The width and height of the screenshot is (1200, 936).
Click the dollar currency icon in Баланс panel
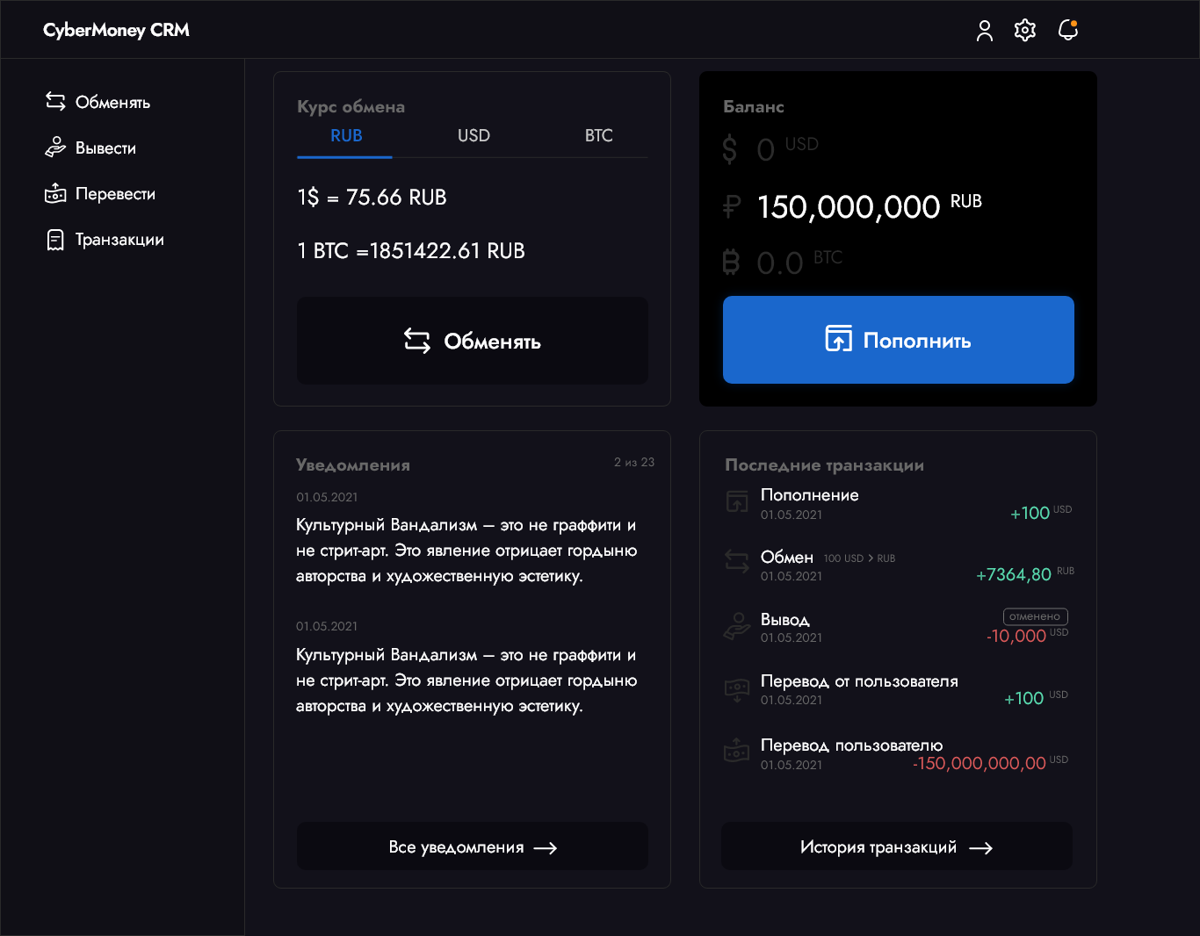tap(728, 148)
